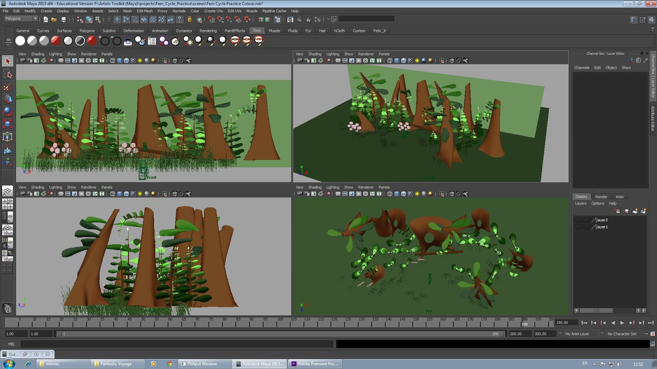Click the red shaded toon sphere shelf icon

pos(56,41)
